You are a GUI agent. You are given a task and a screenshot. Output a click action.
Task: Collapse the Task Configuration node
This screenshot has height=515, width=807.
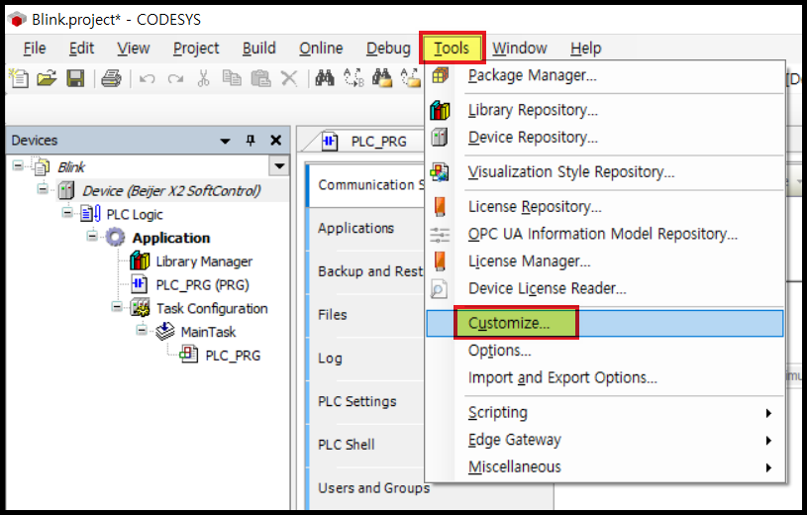pyautogui.click(x=118, y=307)
